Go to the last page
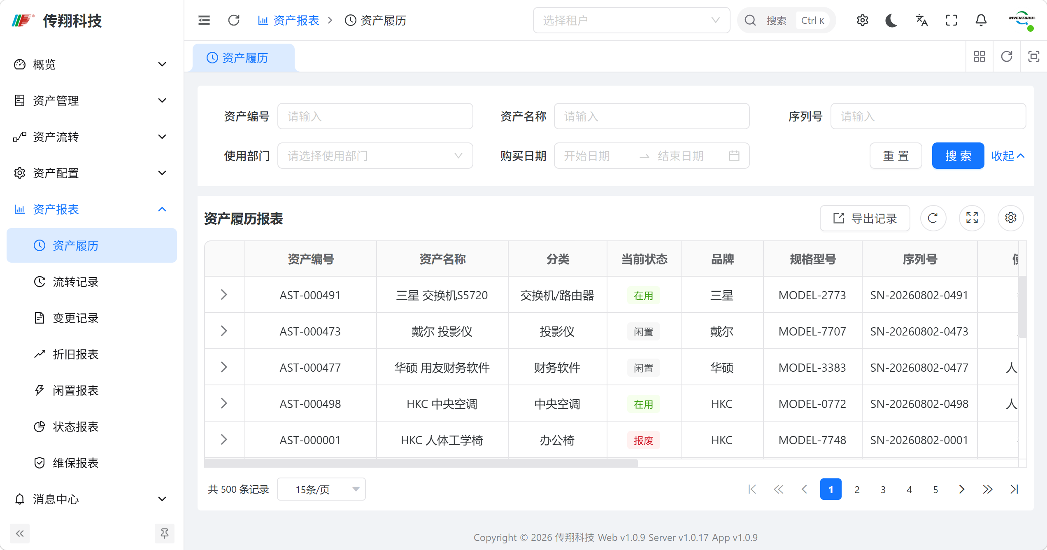Screen dimensions: 1047x550 [1014, 489]
